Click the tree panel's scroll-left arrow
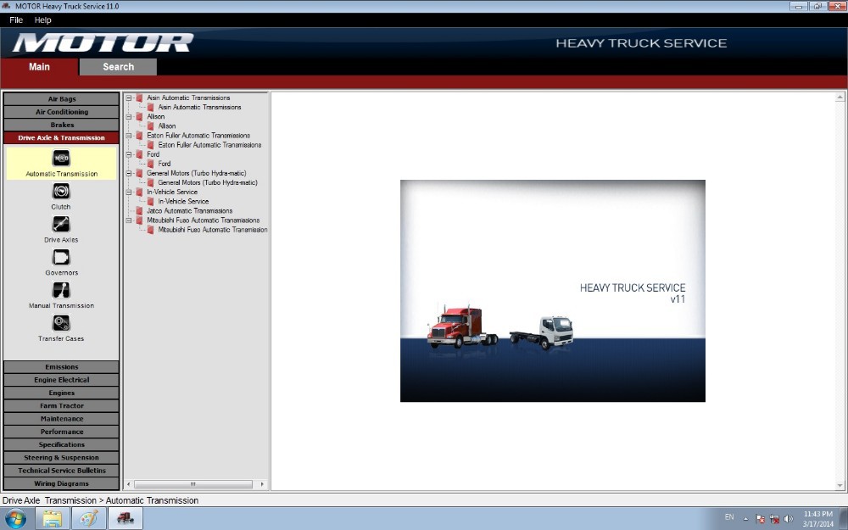848x530 pixels. point(129,484)
